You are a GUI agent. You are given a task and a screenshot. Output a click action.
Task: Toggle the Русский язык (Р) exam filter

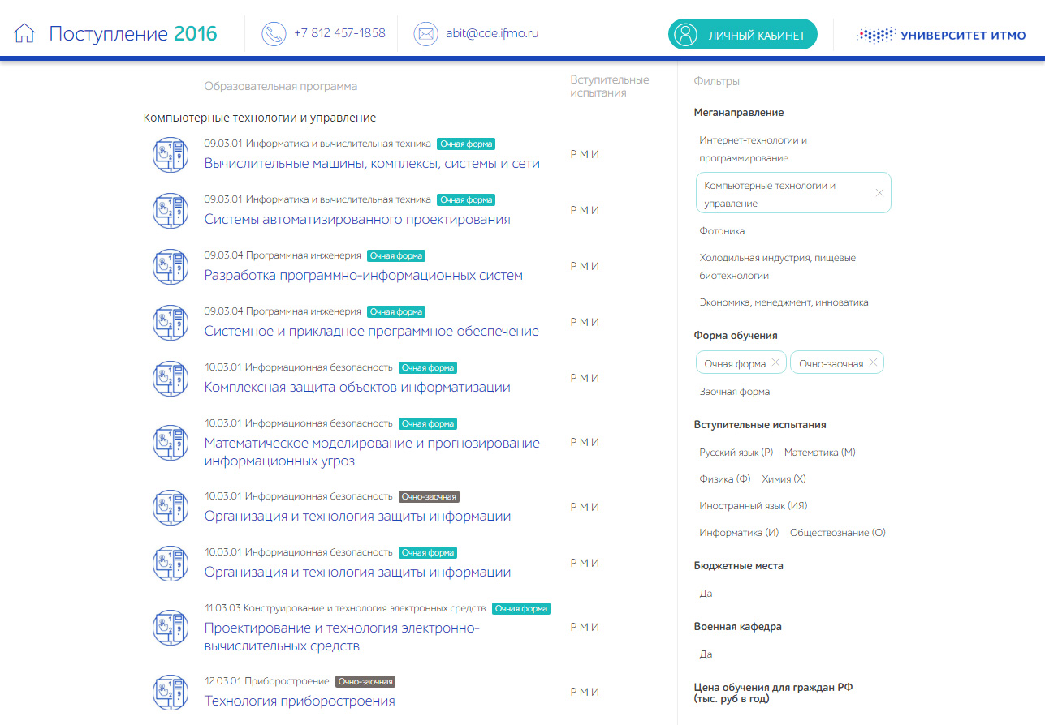[736, 453]
